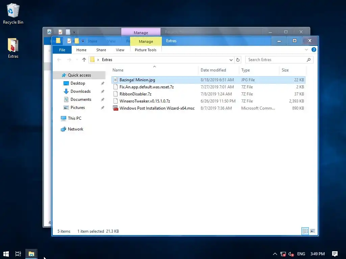346x259 pixels.
Task: Open the quick access dropdown in Recycle Bin window title bar
Action: click(74, 32)
